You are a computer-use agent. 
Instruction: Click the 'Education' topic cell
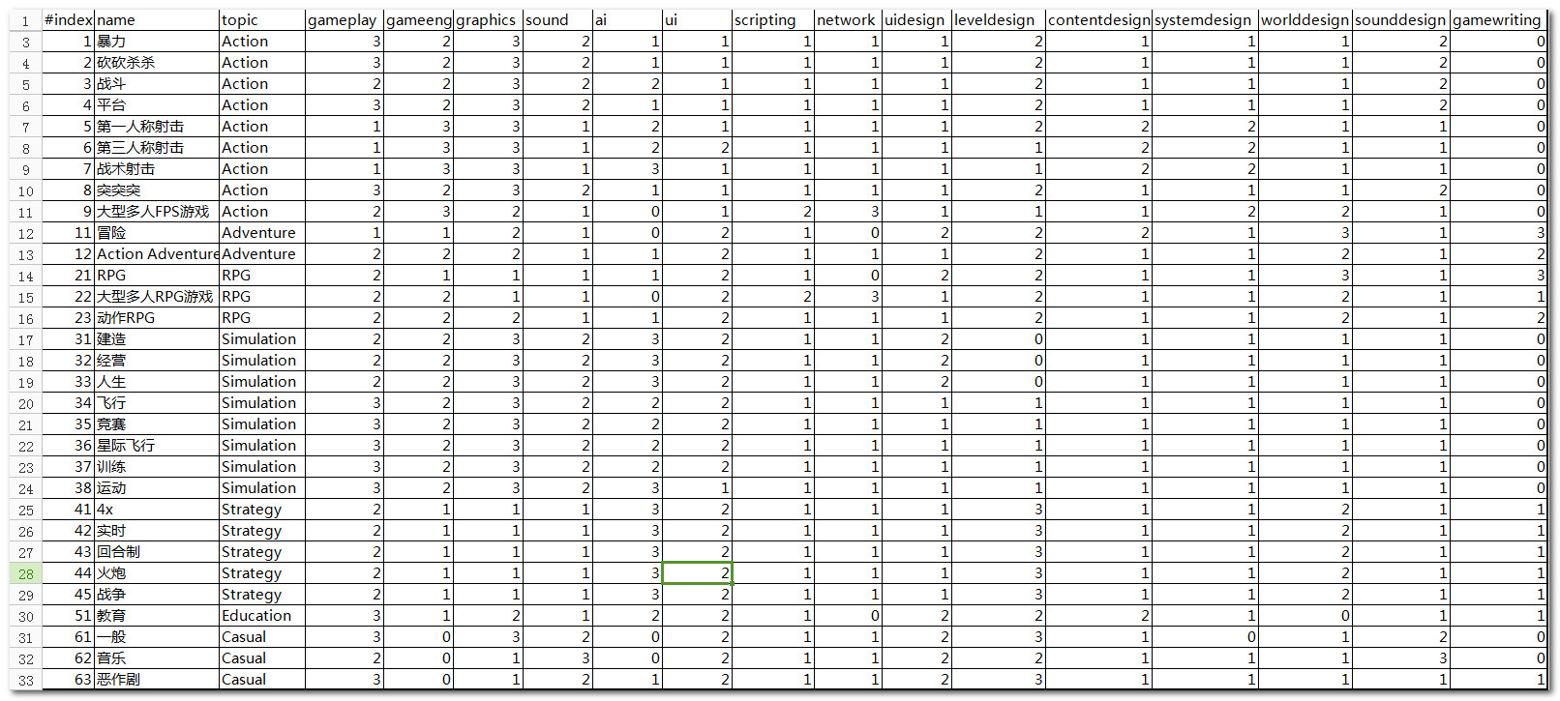(261, 616)
